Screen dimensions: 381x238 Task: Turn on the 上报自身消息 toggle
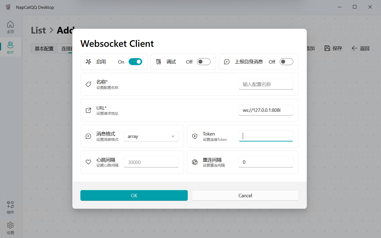tap(286, 62)
